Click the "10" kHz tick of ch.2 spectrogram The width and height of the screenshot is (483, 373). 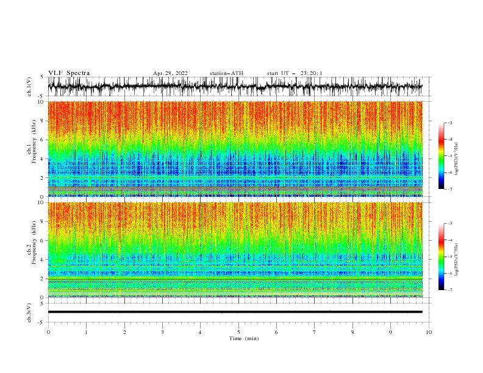tap(41, 202)
